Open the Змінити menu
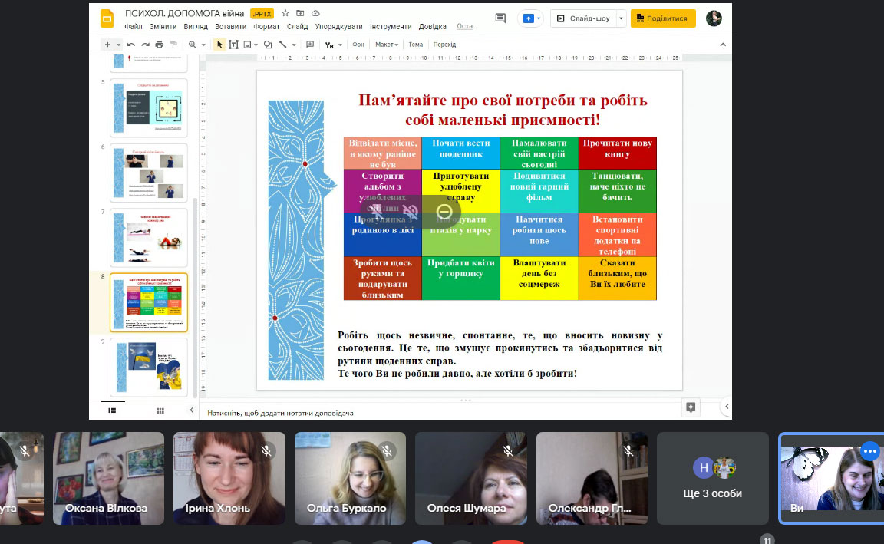This screenshot has width=884, height=544. [163, 27]
